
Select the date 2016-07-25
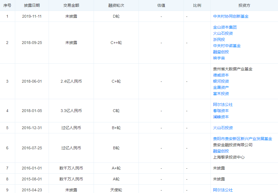(32, 148)
